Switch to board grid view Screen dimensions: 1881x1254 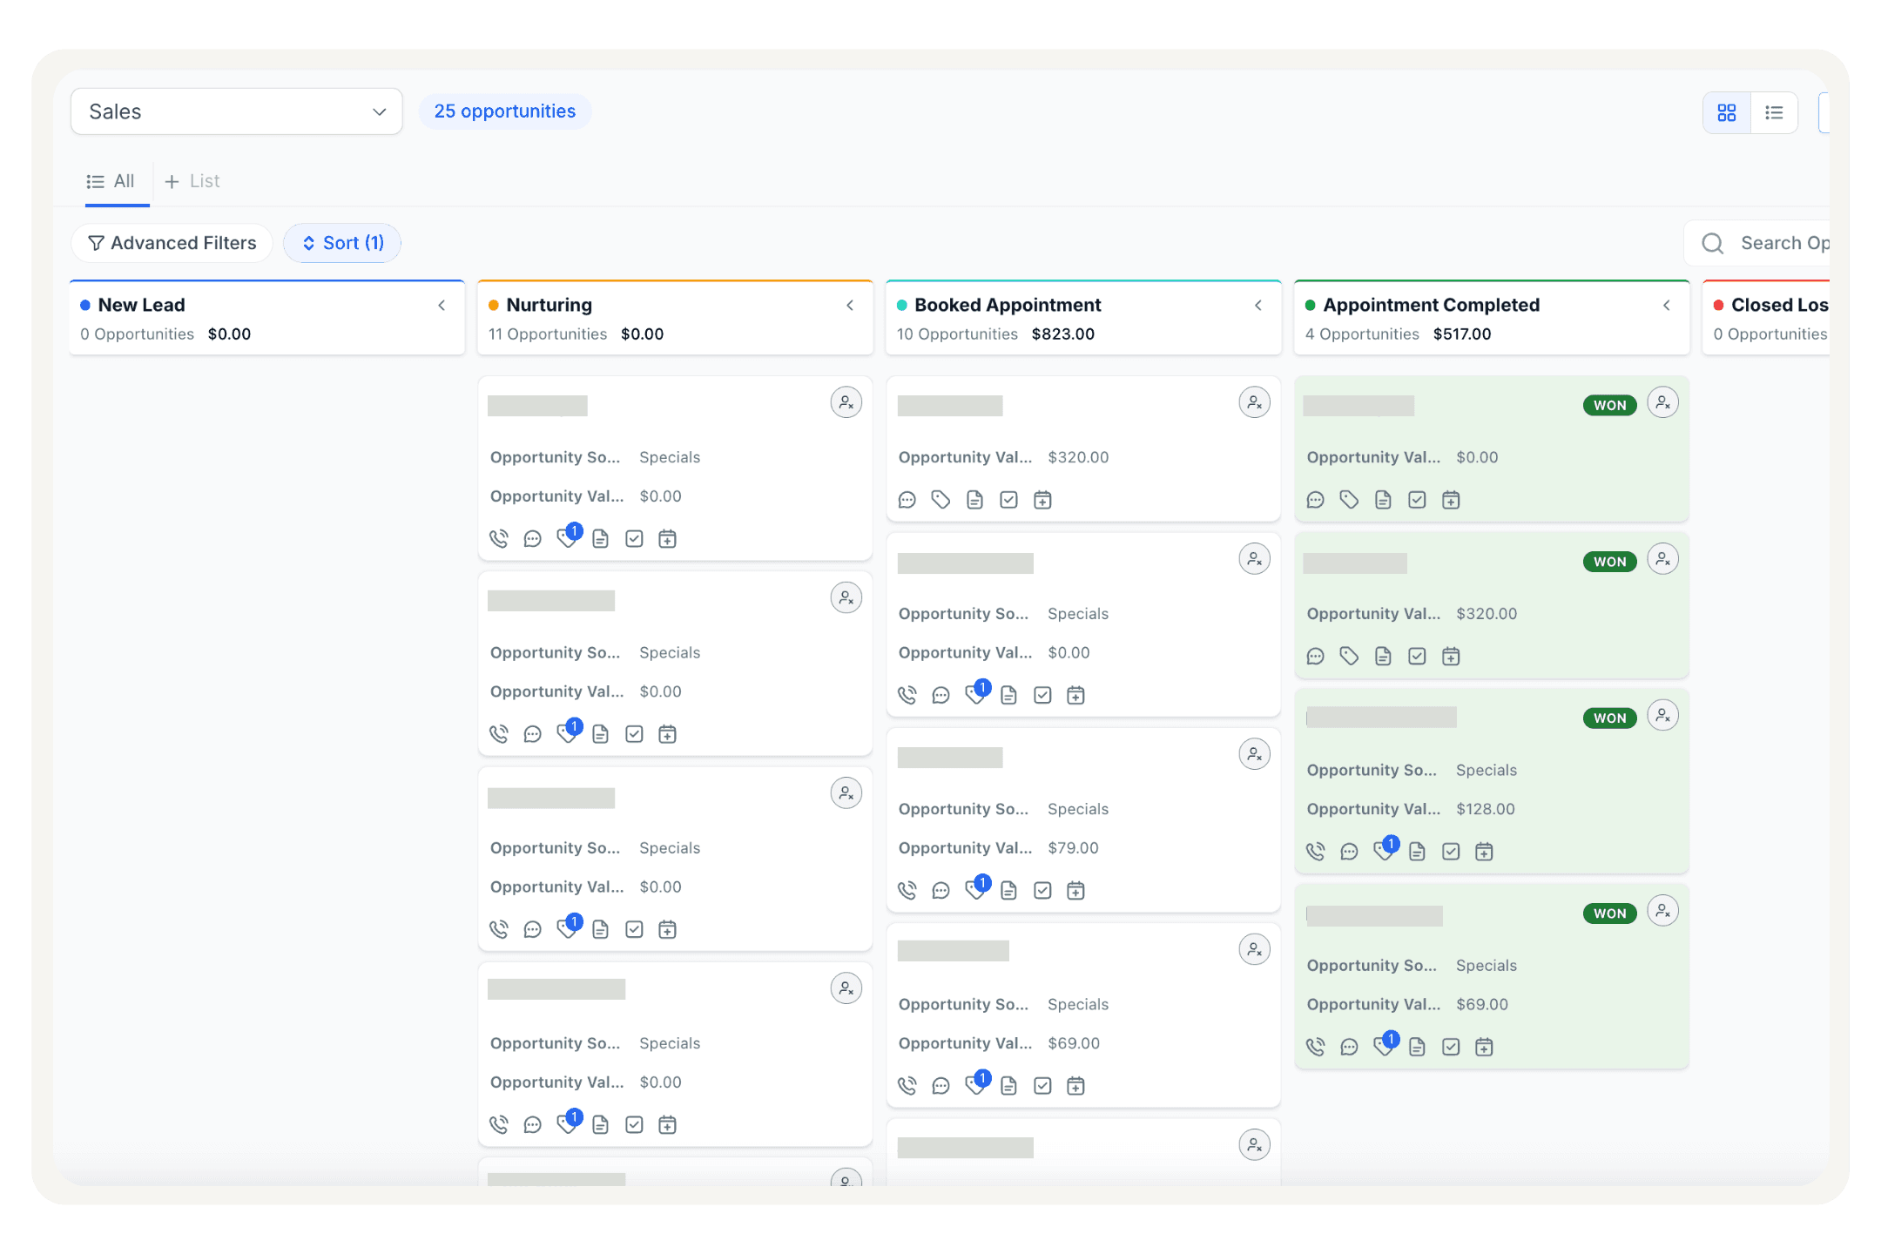(1726, 112)
